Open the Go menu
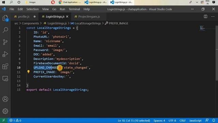This screenshot has width=218, height=123. pos(54,9)
